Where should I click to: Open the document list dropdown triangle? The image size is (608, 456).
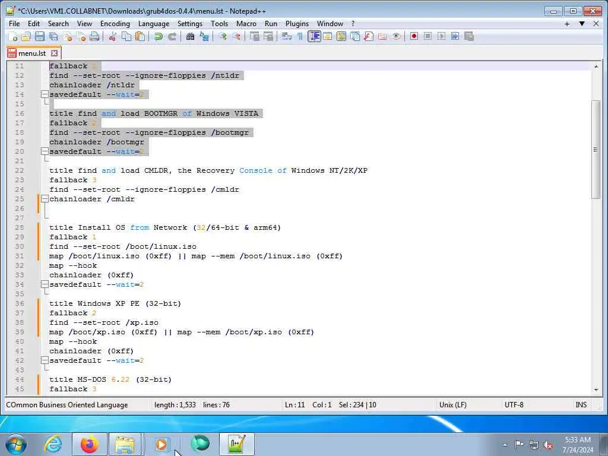(582, 24)
